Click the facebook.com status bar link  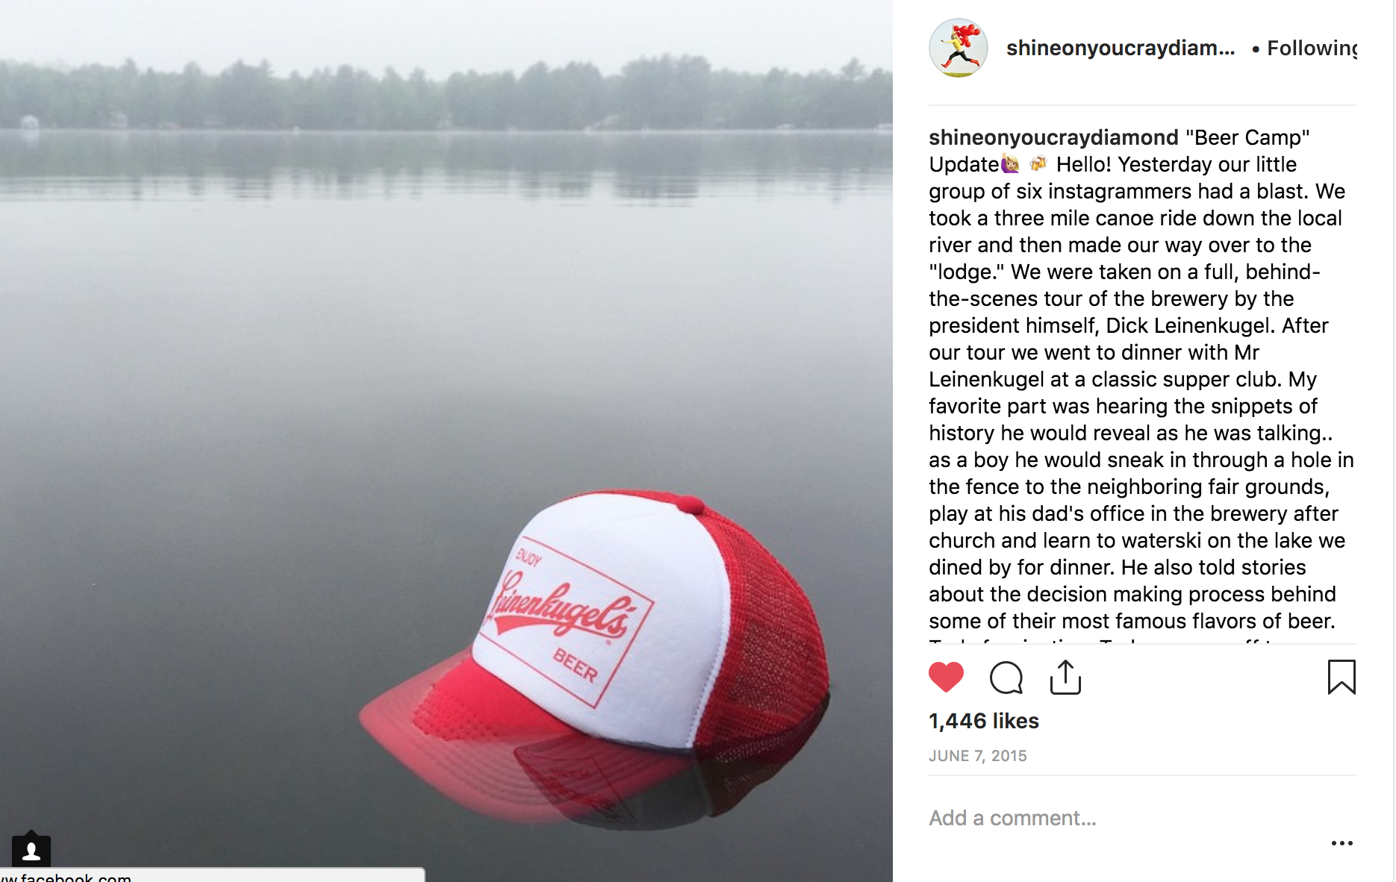tap(212, 876)
